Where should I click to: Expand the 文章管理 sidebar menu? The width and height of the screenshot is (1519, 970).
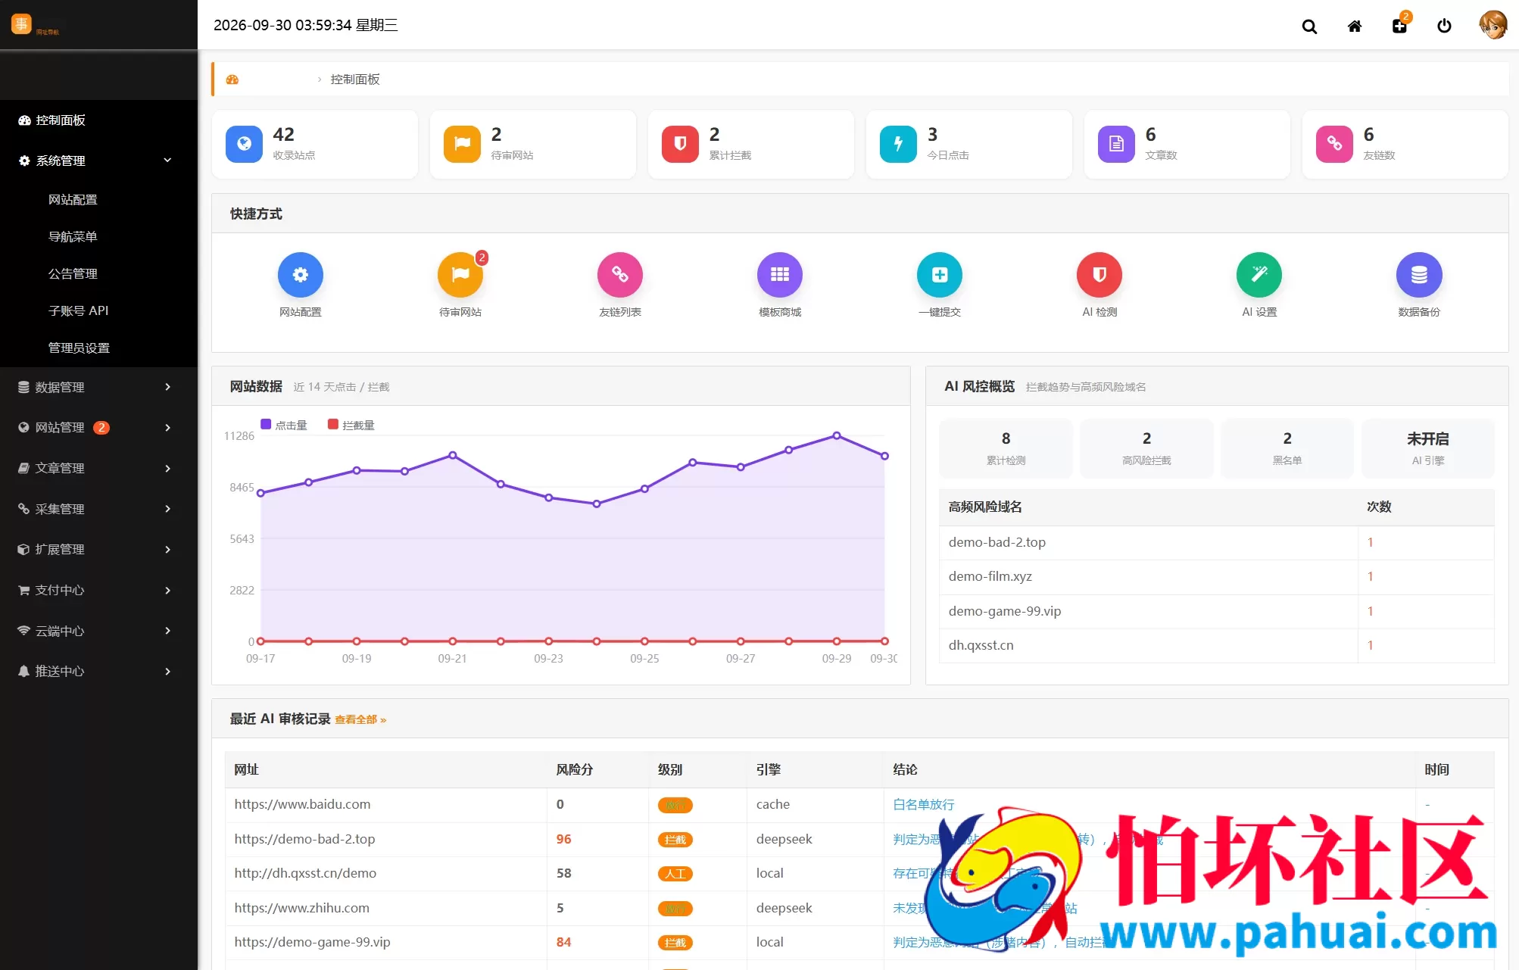pyautogui.click(x=98, y=468)
